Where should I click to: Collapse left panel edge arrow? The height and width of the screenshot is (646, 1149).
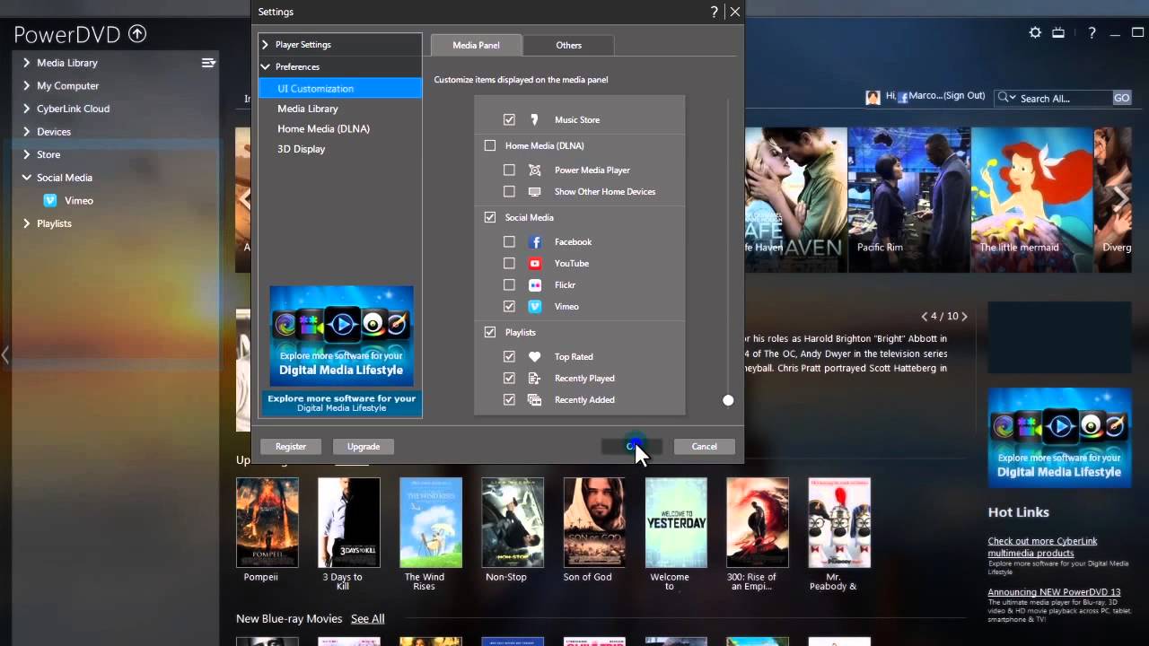pos(5,355)
